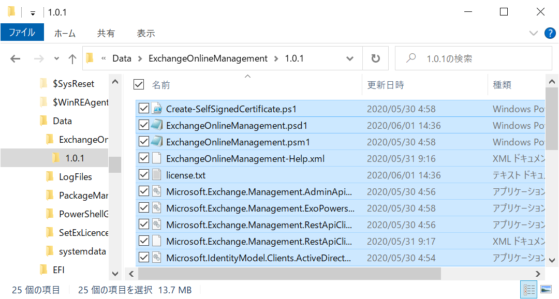
Task: Open the 共有 ribbon tab
Action: 106,33
